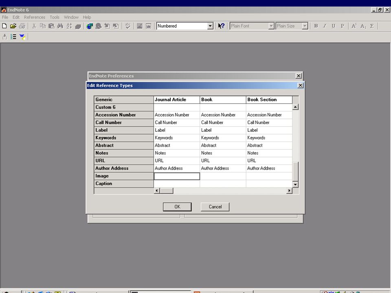
Task: Click the Generic row header
Action: [124, 100]
